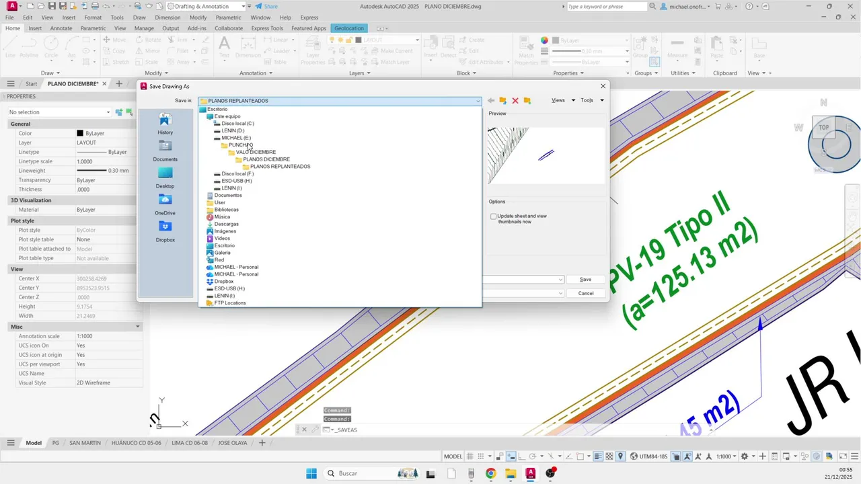Click the plus icon to add new drawing tab
The height and width of the screenshot is (484, 861).
tap(119, 84)
